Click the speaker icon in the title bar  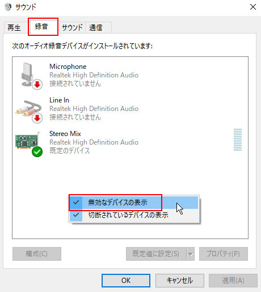pyautogui.click(x=8, y=7)
